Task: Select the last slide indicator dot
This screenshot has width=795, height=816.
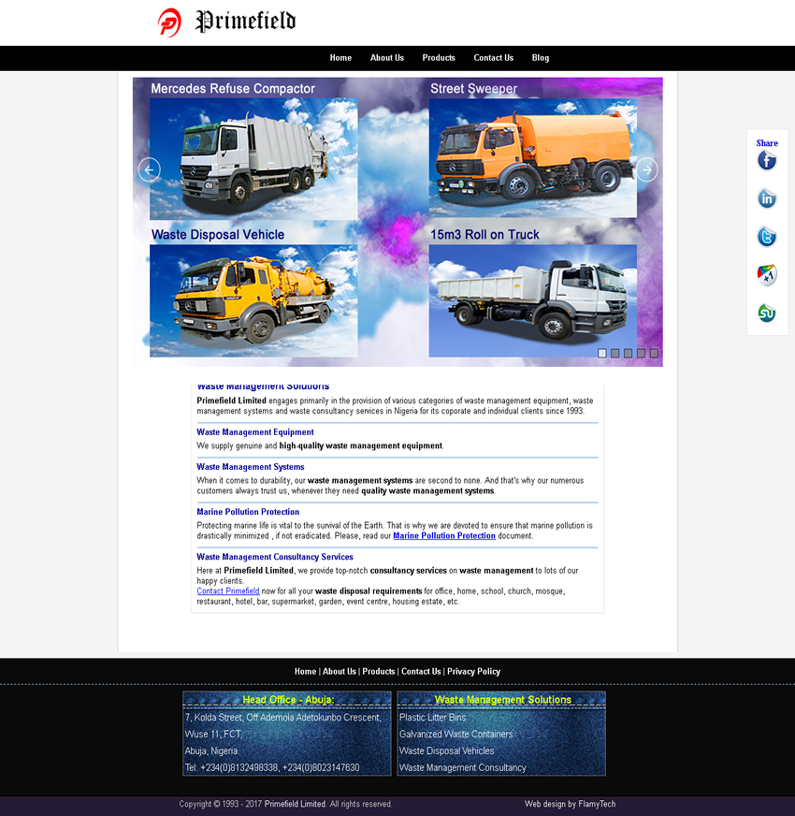Action: pos(655,353)
